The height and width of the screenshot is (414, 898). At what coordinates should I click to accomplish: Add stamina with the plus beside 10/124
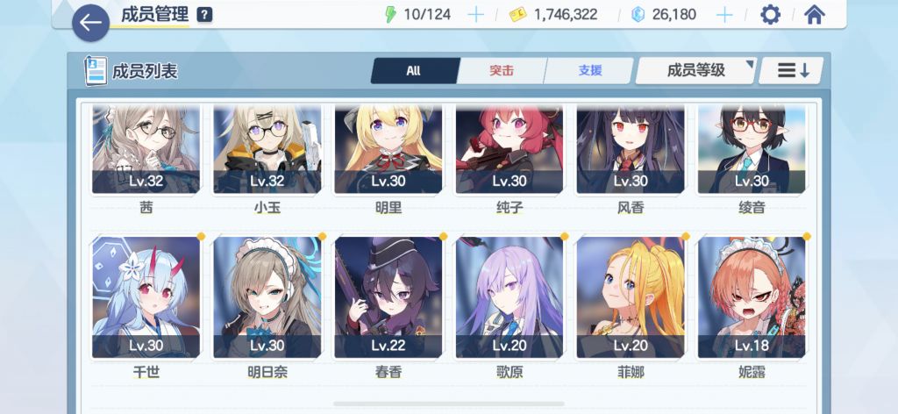(x=475, y=15)
